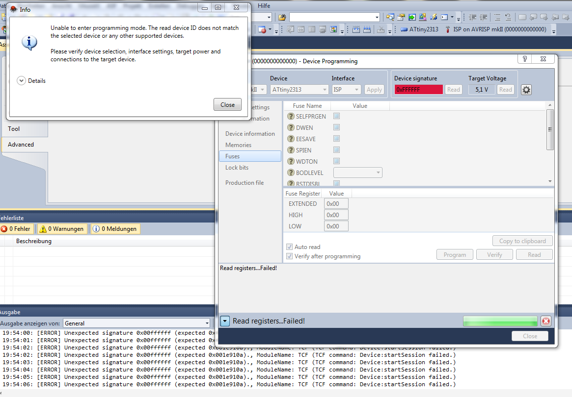The height and width of the screenshot is (397, 572).
Task: Click the green programming progress bar
Action: (x=500, y=321)
